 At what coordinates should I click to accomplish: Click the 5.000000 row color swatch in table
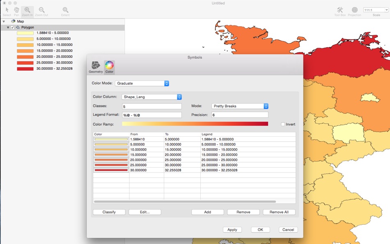click(111, 145)
